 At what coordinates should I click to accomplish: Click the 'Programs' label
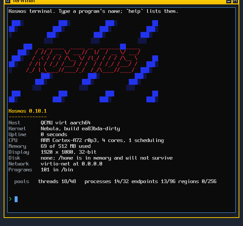(20, 170)
